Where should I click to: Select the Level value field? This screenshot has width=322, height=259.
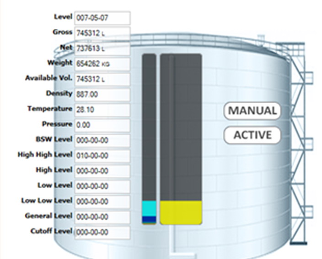(x=102, y=18)
